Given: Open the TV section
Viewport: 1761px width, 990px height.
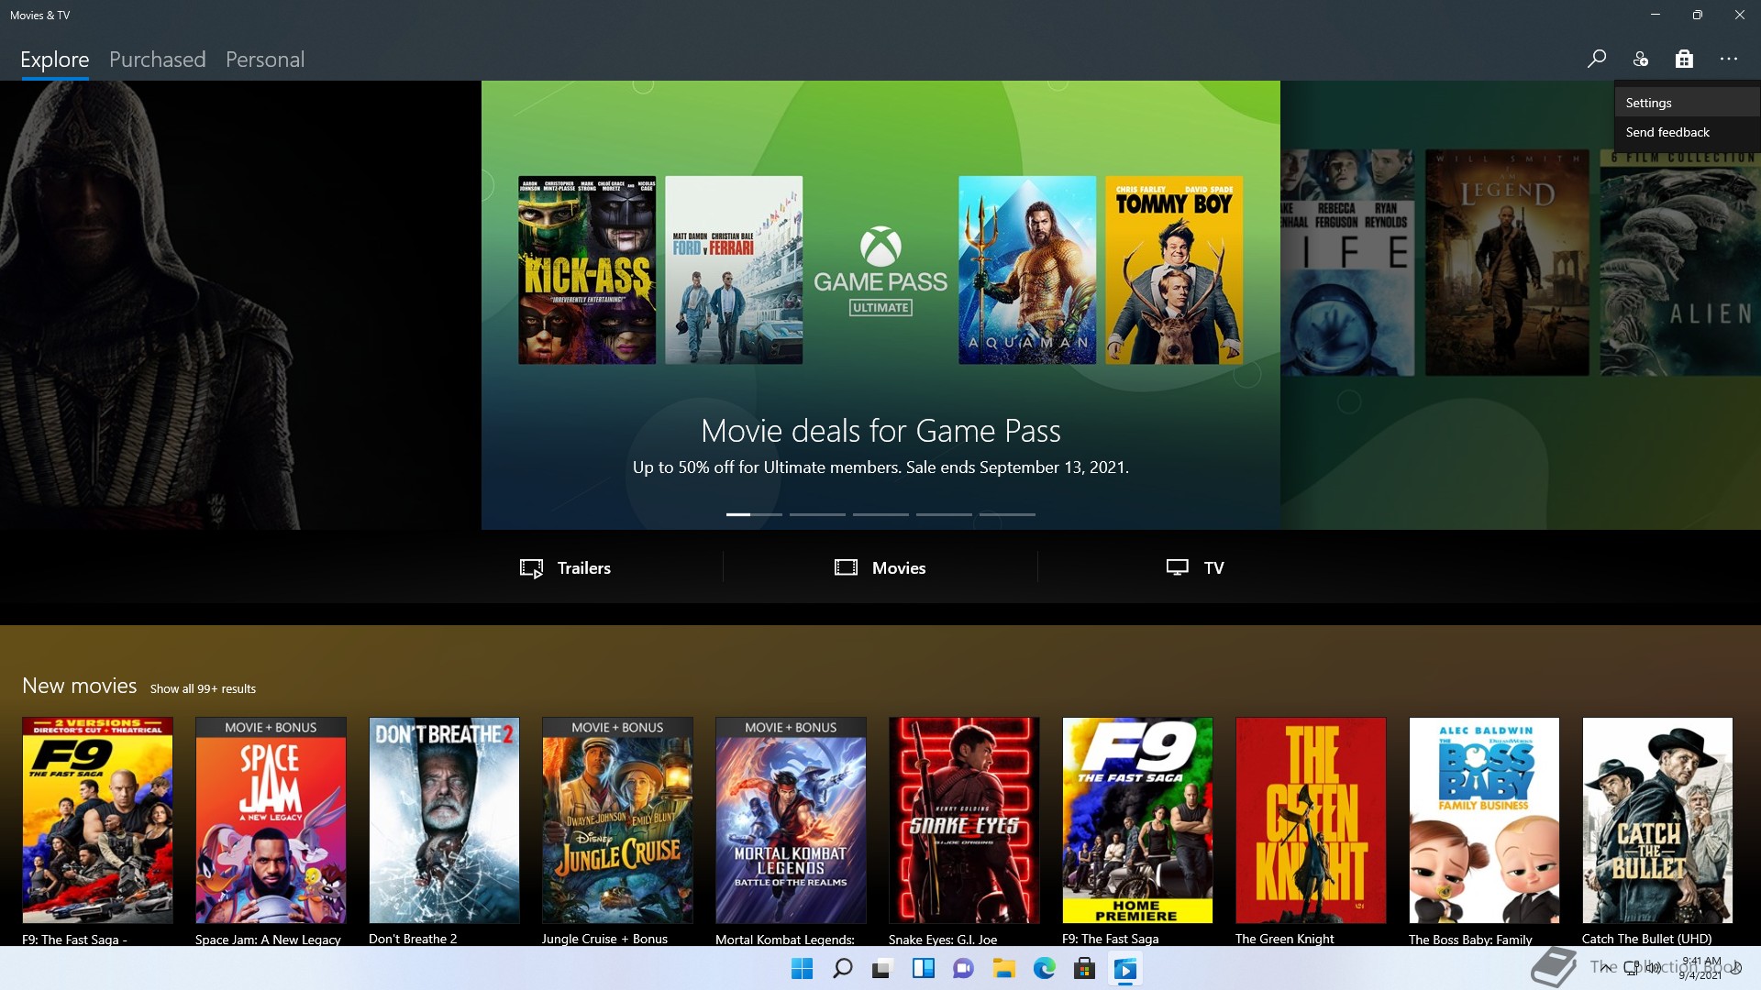Looking at the screenshot, I should coord(1195,567).
